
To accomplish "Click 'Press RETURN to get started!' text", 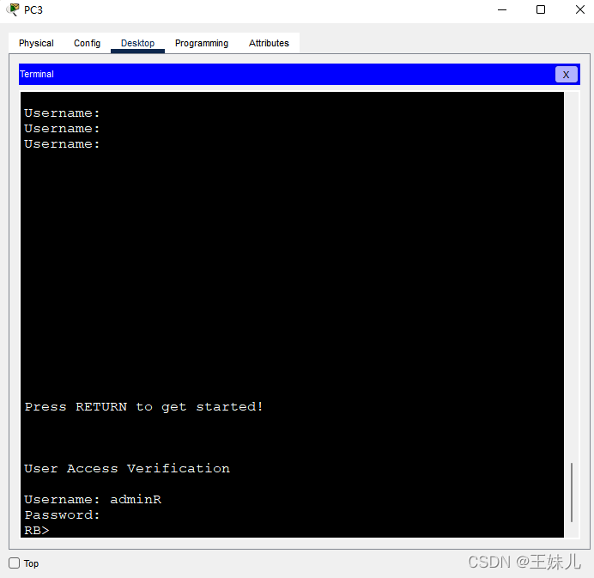I will click(x=143, y=407).
